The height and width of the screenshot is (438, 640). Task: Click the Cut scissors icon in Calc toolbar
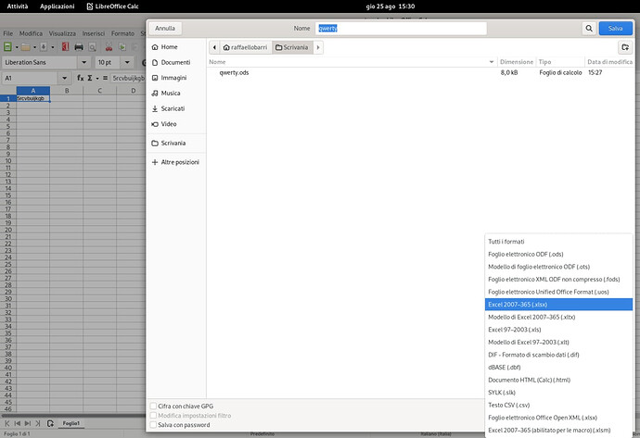109,47
